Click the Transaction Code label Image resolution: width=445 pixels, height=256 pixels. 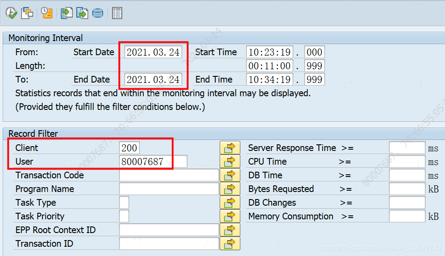point(50,175)
